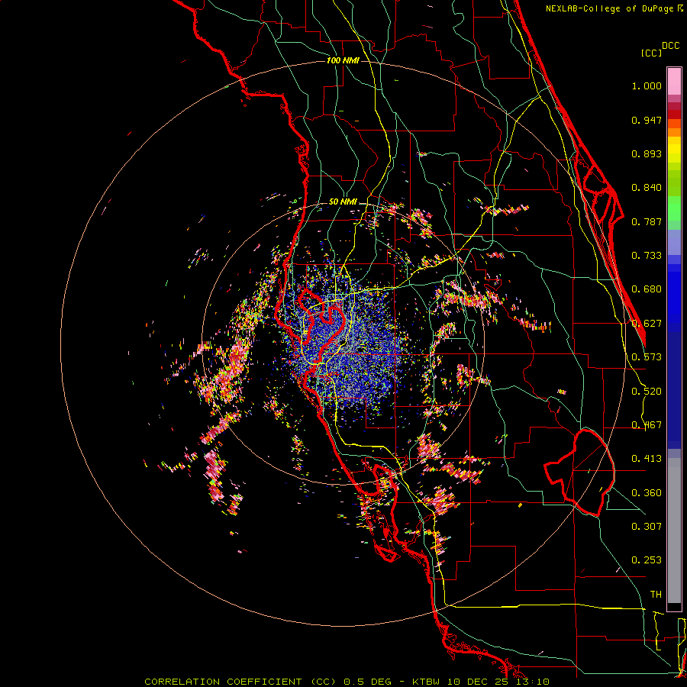Click the 1.000 value on the scale

[647, 85]
